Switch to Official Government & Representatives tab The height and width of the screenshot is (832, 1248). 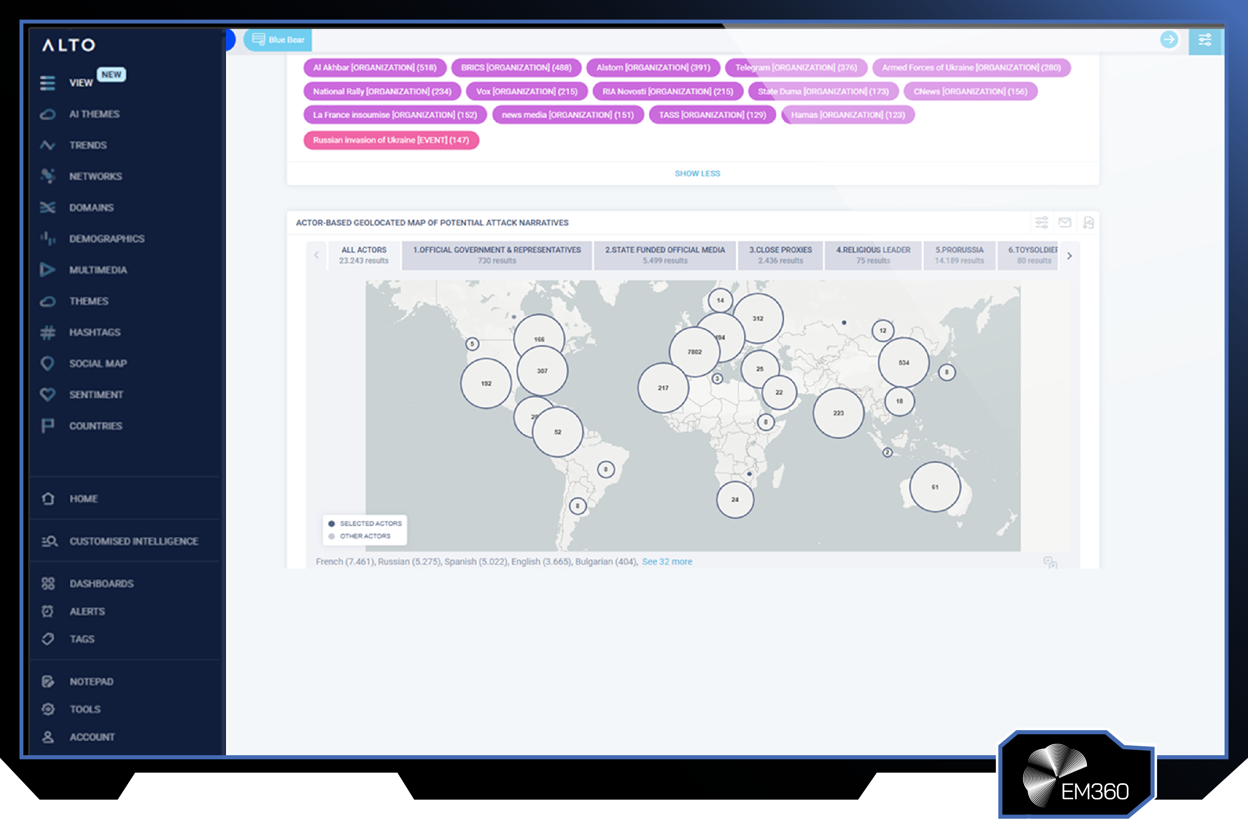[496, 255]
